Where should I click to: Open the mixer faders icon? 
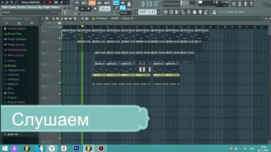pyautogui.click(x=188, y=12)
